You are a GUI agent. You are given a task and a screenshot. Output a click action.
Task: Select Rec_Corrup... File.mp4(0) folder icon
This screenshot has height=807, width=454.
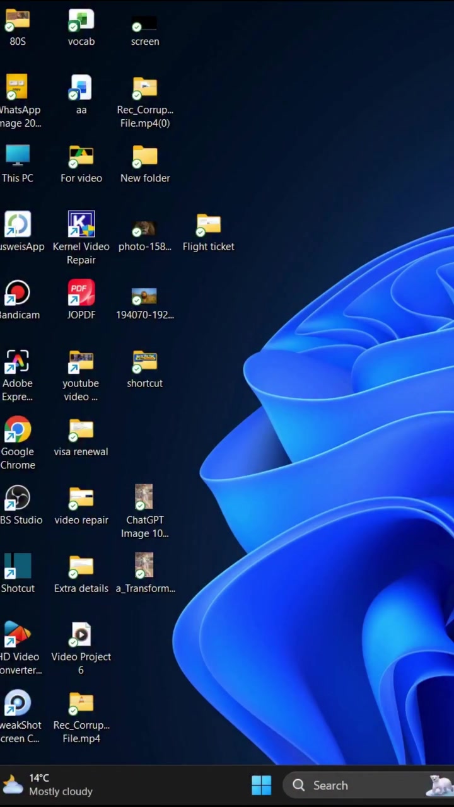[x=144, y=88]
